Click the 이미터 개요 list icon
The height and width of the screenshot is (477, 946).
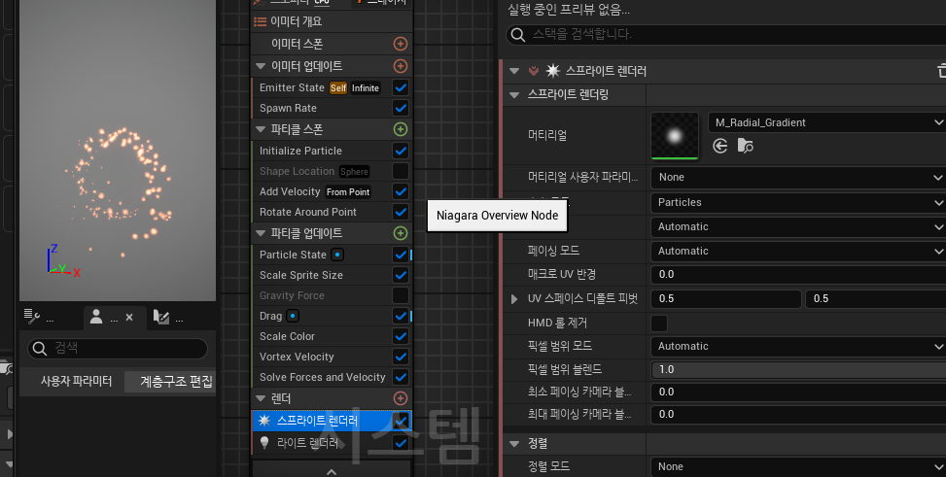pyautogui.click(x=260, y=21)
